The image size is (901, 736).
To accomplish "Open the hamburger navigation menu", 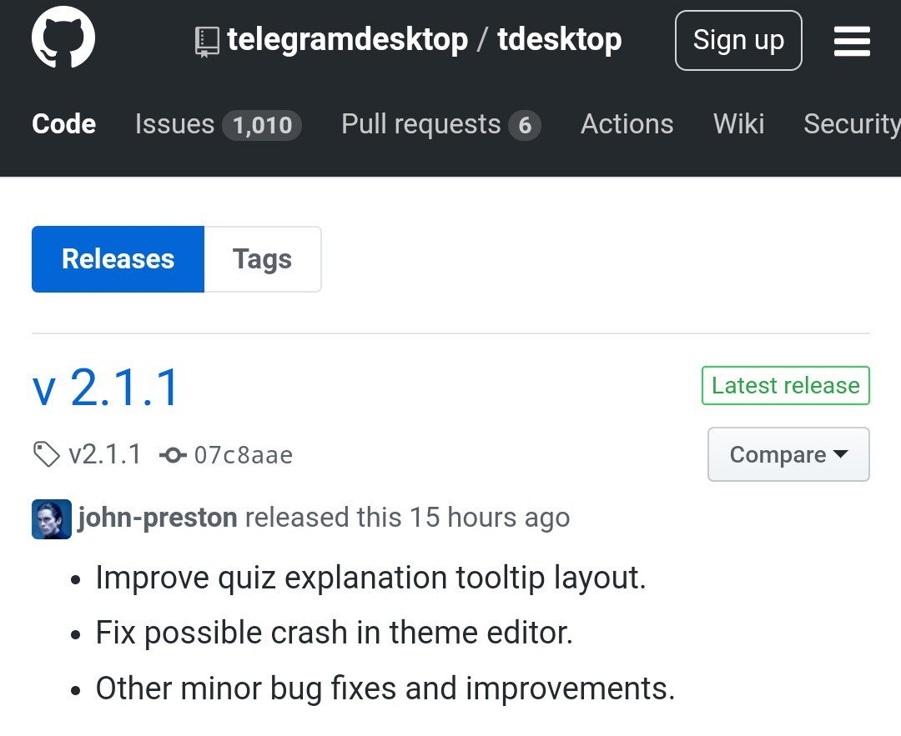I will coord(852,41).
